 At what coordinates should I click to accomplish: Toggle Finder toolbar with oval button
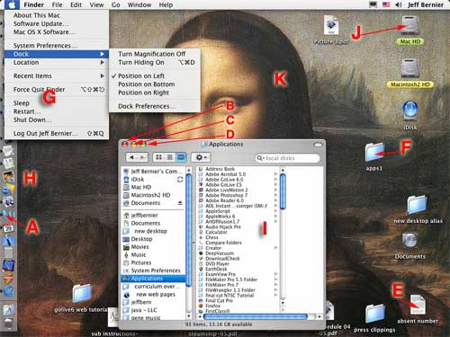coord(318,145)
